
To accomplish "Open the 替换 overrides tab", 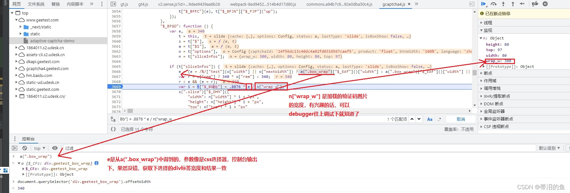I will click(56, 4).
